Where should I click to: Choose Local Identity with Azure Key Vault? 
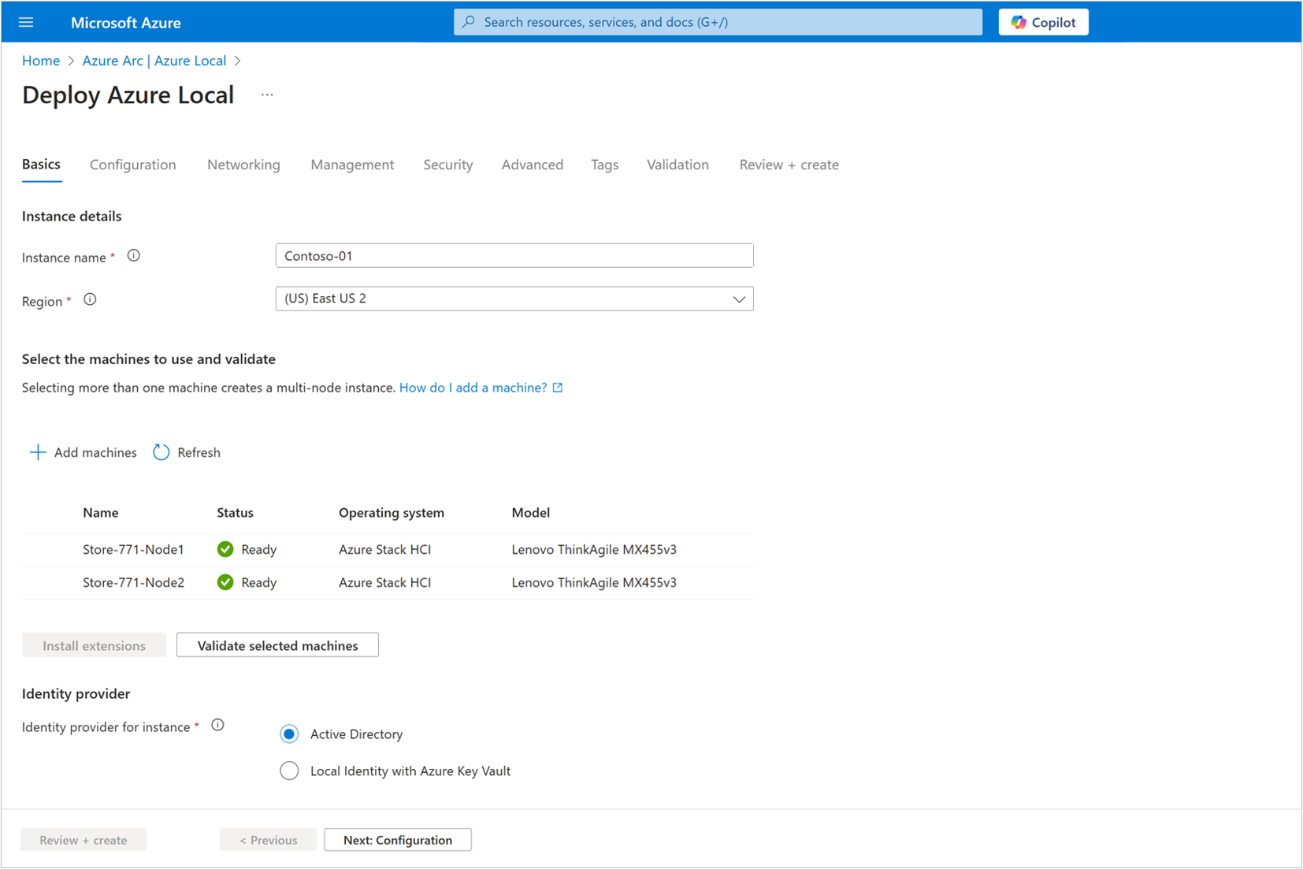tap(289, 770)
